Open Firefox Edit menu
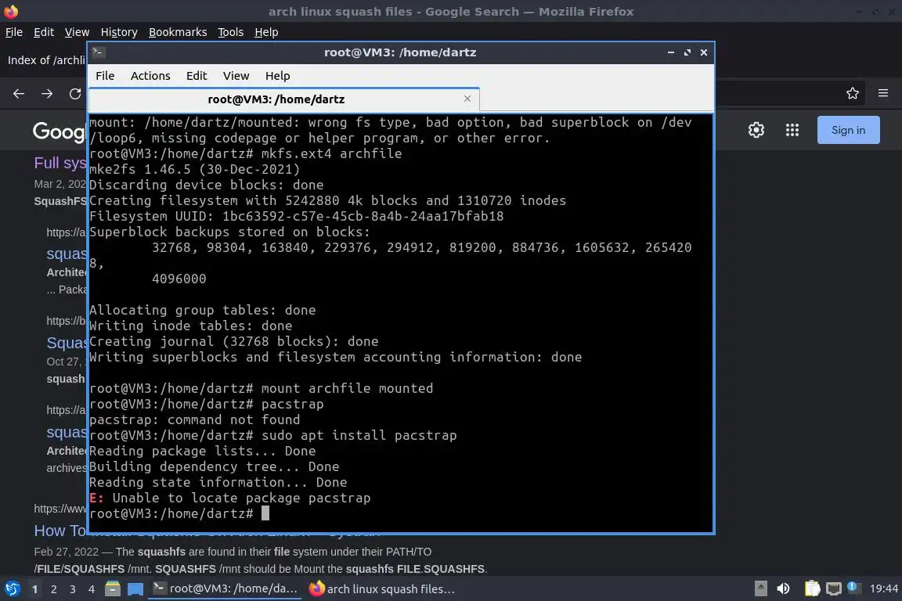 [44, 32]
